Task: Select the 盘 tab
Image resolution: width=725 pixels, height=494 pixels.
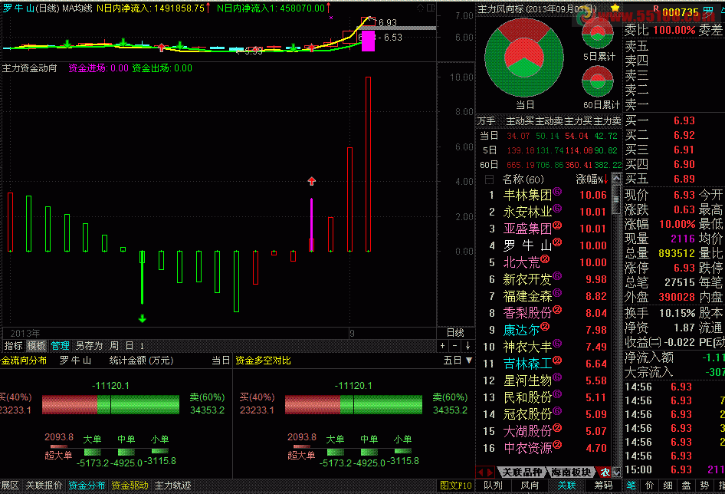Action: click(x=686, y=486)
